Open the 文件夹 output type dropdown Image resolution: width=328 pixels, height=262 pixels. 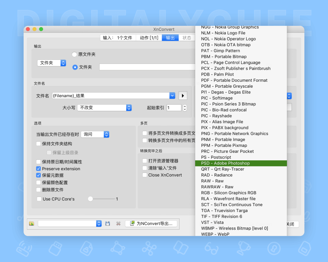52,63
